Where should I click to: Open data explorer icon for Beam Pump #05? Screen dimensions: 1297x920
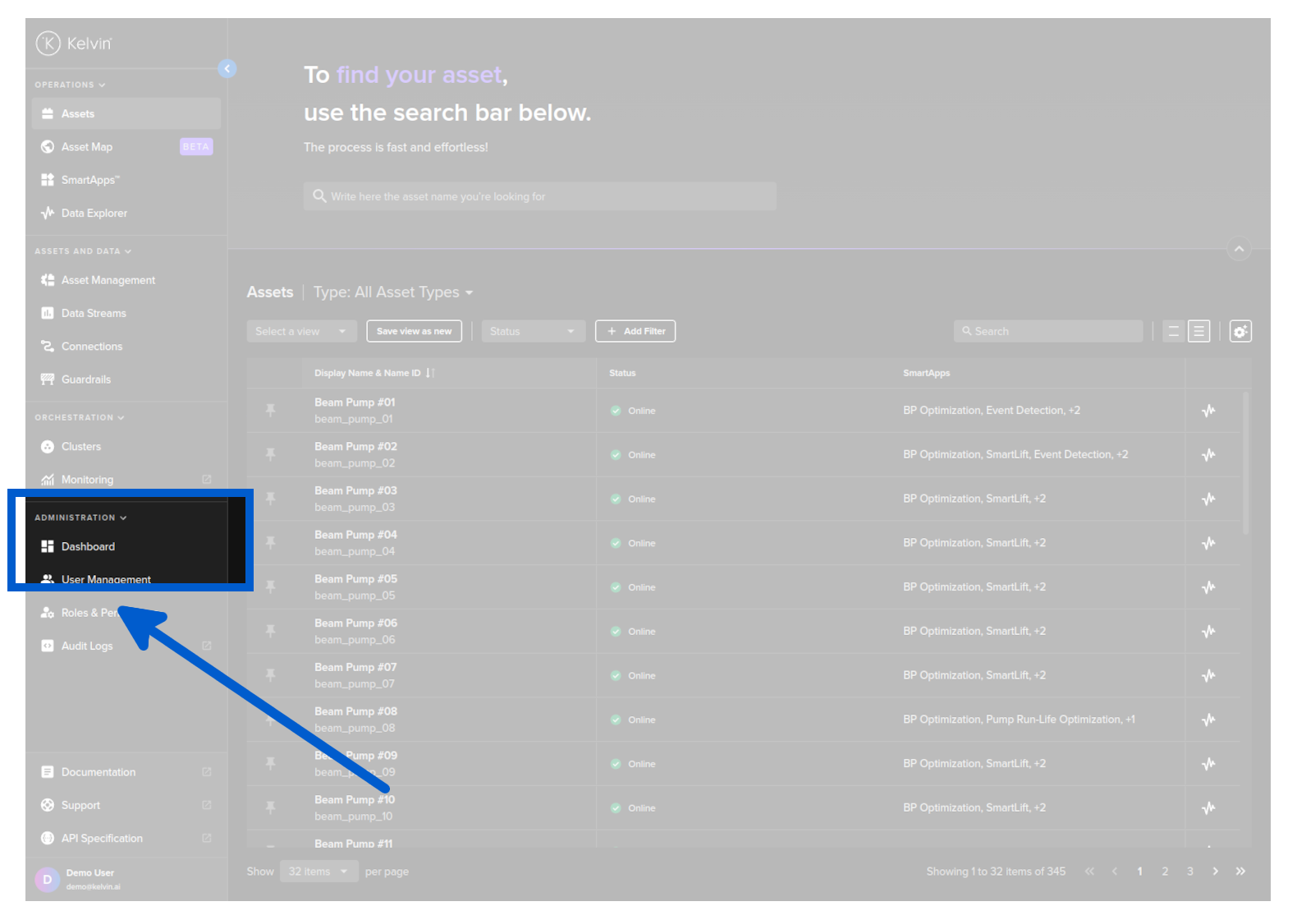click(1208, 587)
